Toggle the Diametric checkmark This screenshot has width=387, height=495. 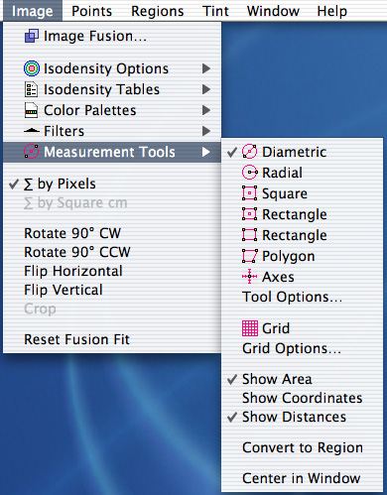pos(232,152)
